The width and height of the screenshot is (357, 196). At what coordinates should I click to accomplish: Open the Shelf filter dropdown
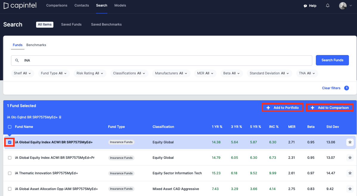pyautogui.click(x=23, y=73)
